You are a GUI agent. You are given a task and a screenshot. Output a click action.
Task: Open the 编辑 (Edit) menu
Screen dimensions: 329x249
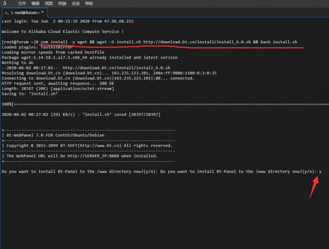(35, 3)
